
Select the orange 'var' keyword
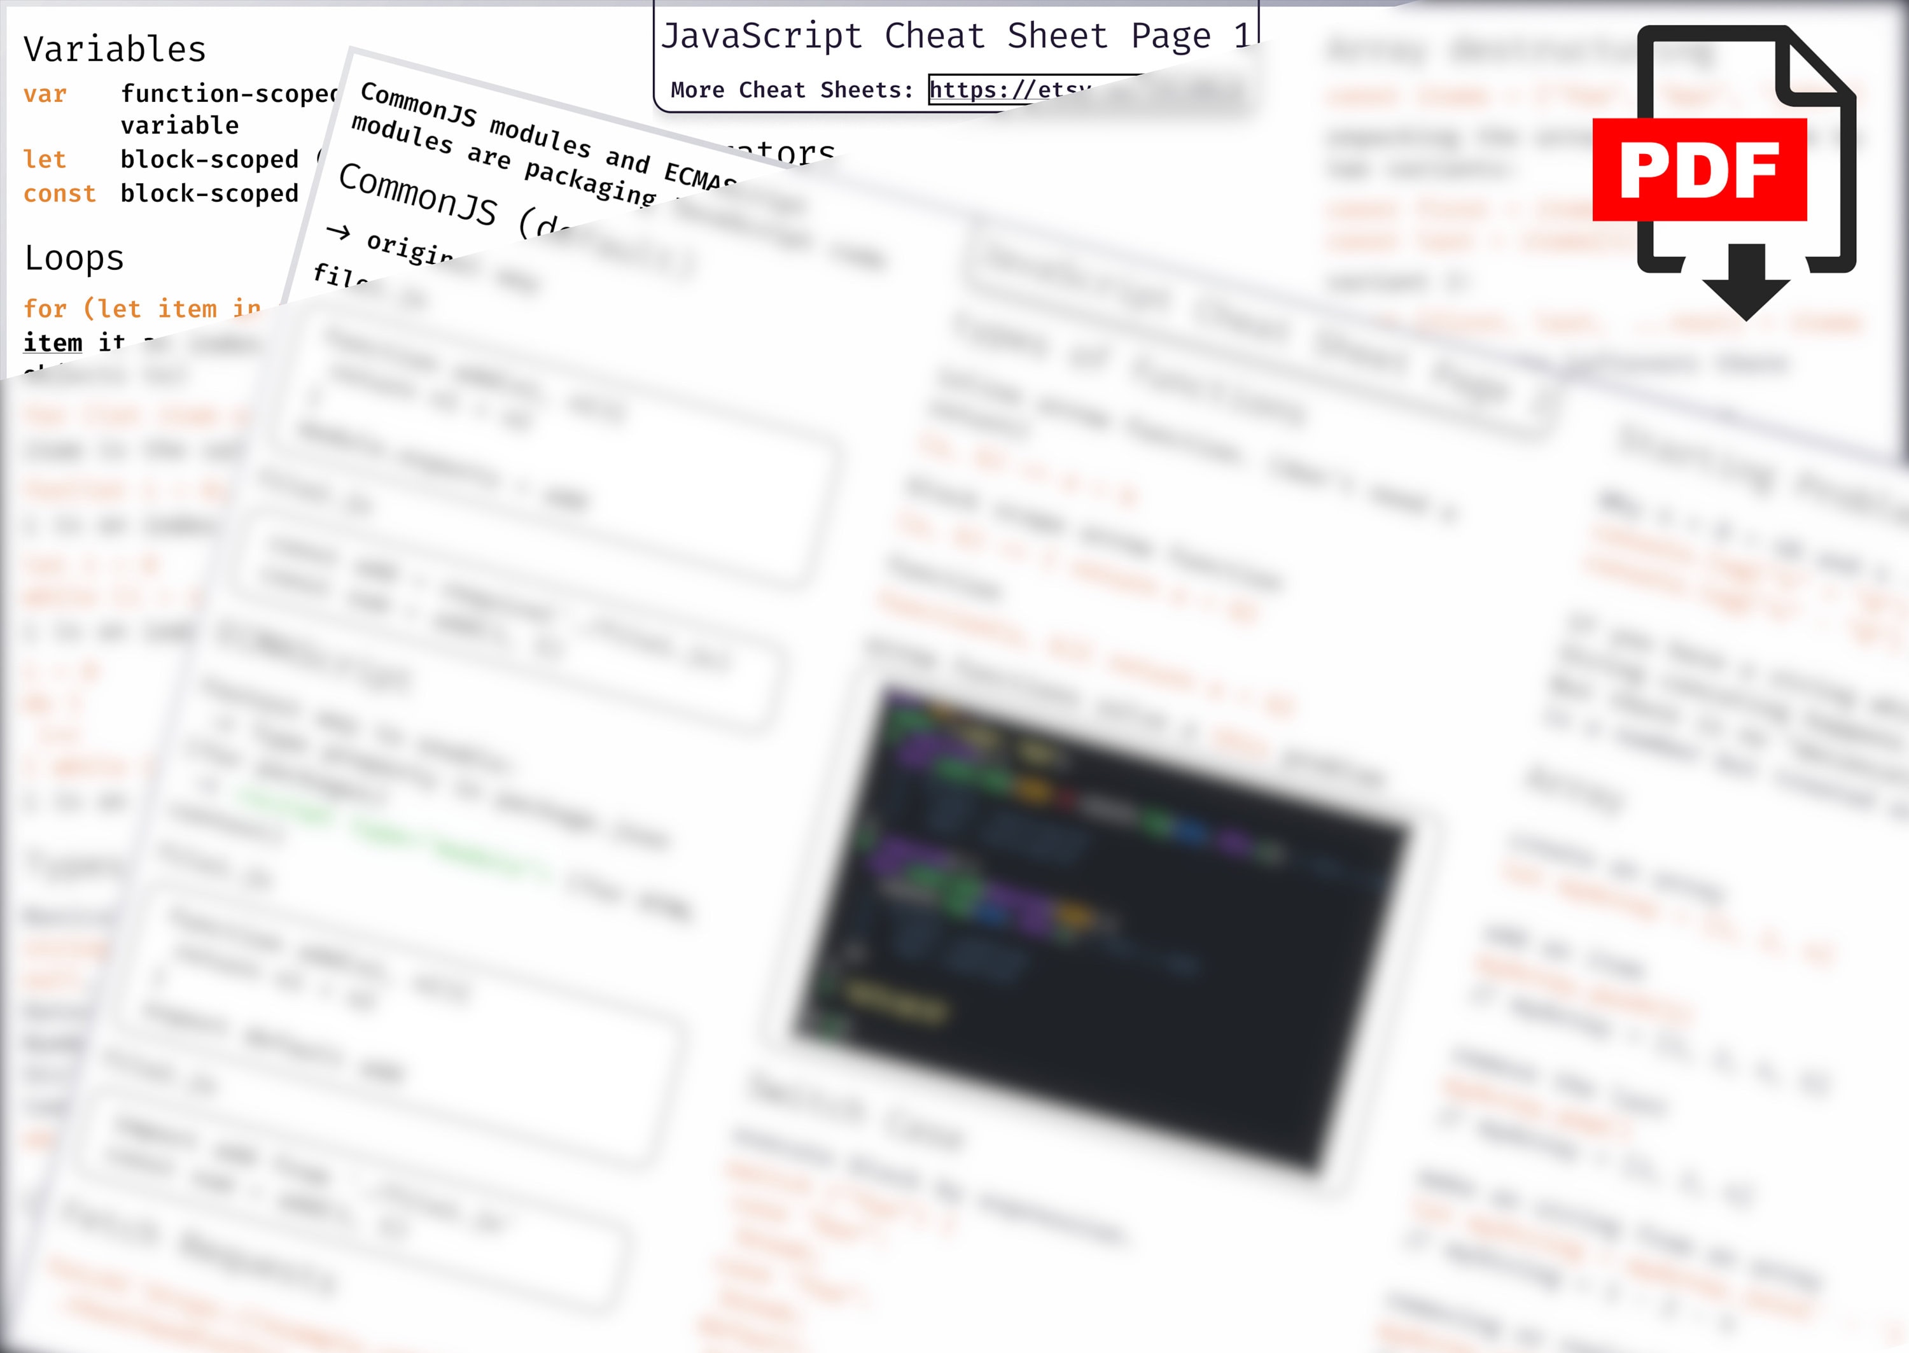coord(46,94)
